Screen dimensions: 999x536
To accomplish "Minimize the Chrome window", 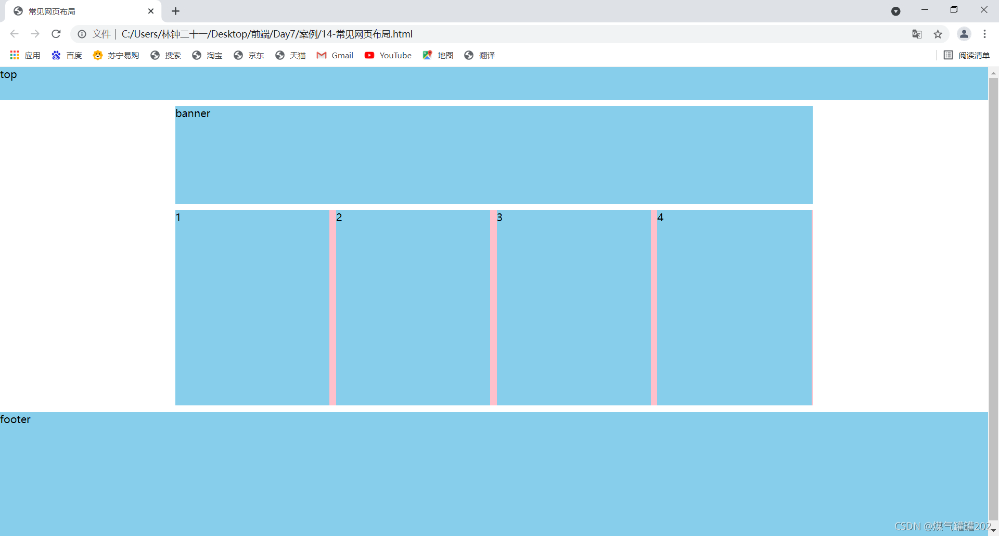I will click(x=925, y=10).
